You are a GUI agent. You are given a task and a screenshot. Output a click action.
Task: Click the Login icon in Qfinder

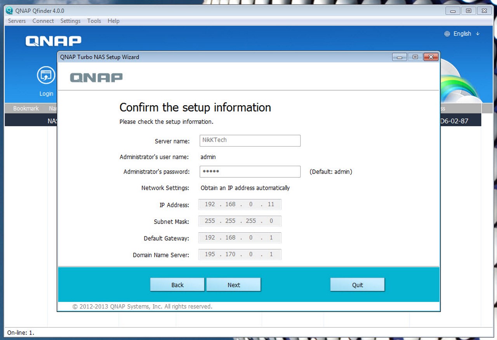pyautogui.click(x=46, y=75)
